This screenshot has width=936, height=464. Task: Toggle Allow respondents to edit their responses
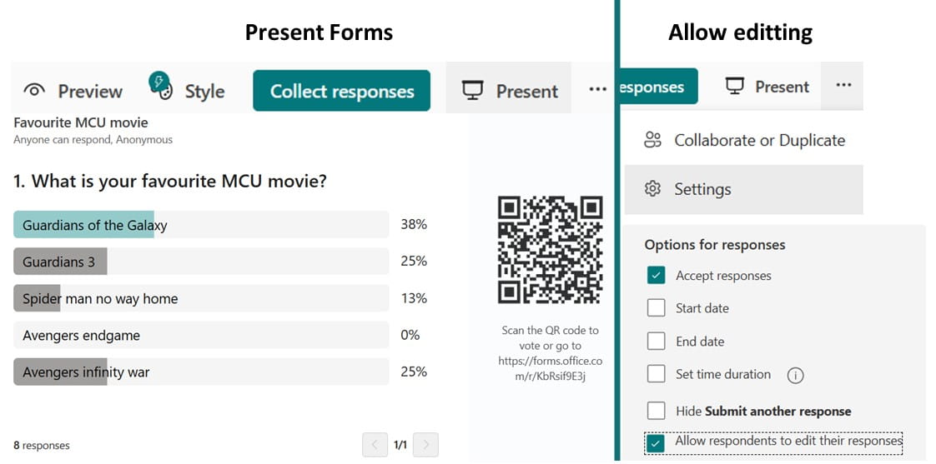(x=656, y=442)
